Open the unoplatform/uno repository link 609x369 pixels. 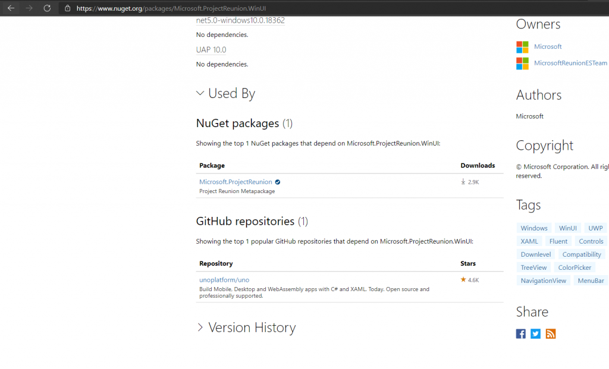coord(224,279)
